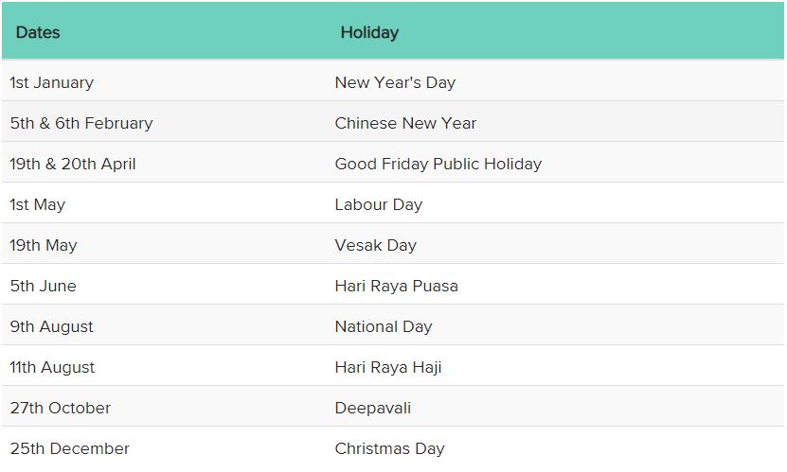Select the 1st January date cell

(x=52, y=82)
